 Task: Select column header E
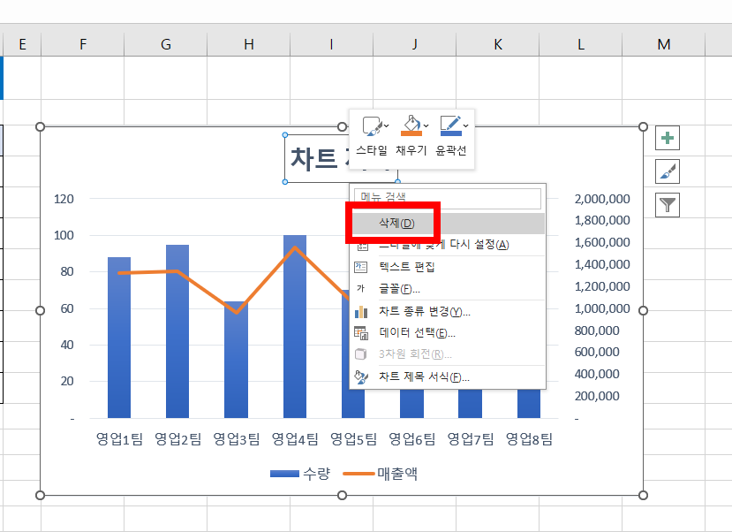tap(22, 44)
